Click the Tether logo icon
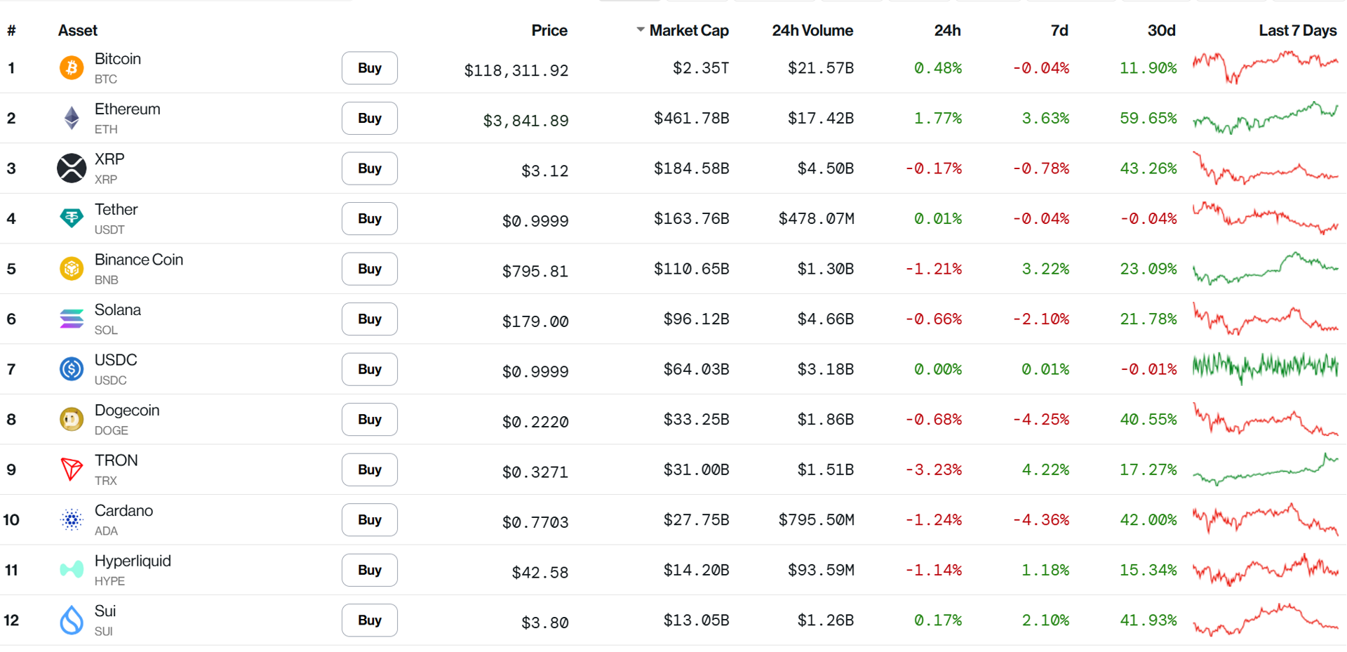The width and height of the screenshot is (1347, 652). 72,218
